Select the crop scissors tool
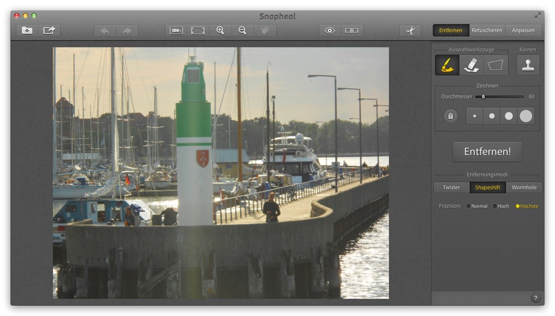555x316 pixels. (x=410, y=30)
